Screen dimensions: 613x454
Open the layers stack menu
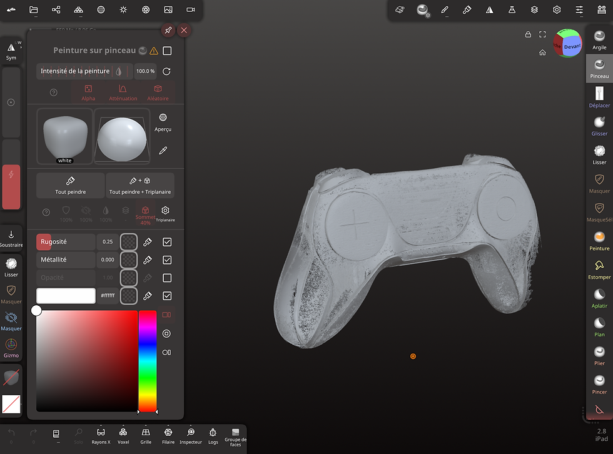(x=534, y=10)
